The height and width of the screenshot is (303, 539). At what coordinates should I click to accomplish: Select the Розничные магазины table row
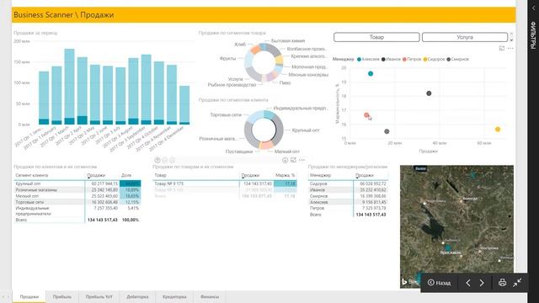point(77,190)
